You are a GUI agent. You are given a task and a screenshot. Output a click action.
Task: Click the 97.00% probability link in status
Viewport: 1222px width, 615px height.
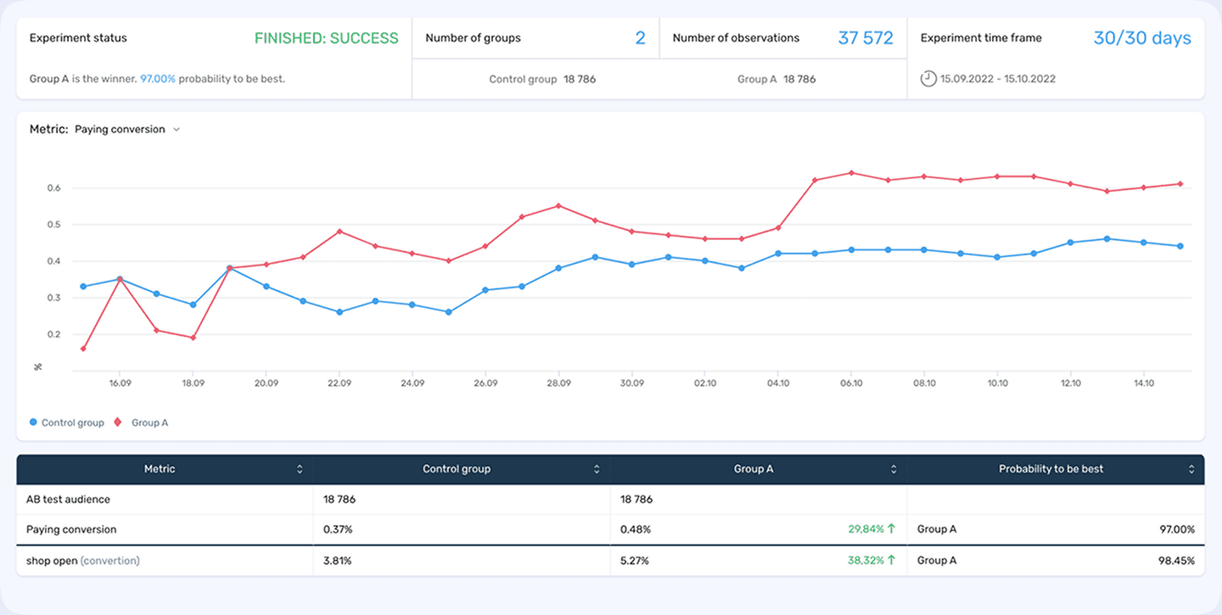tap(158, 79)
